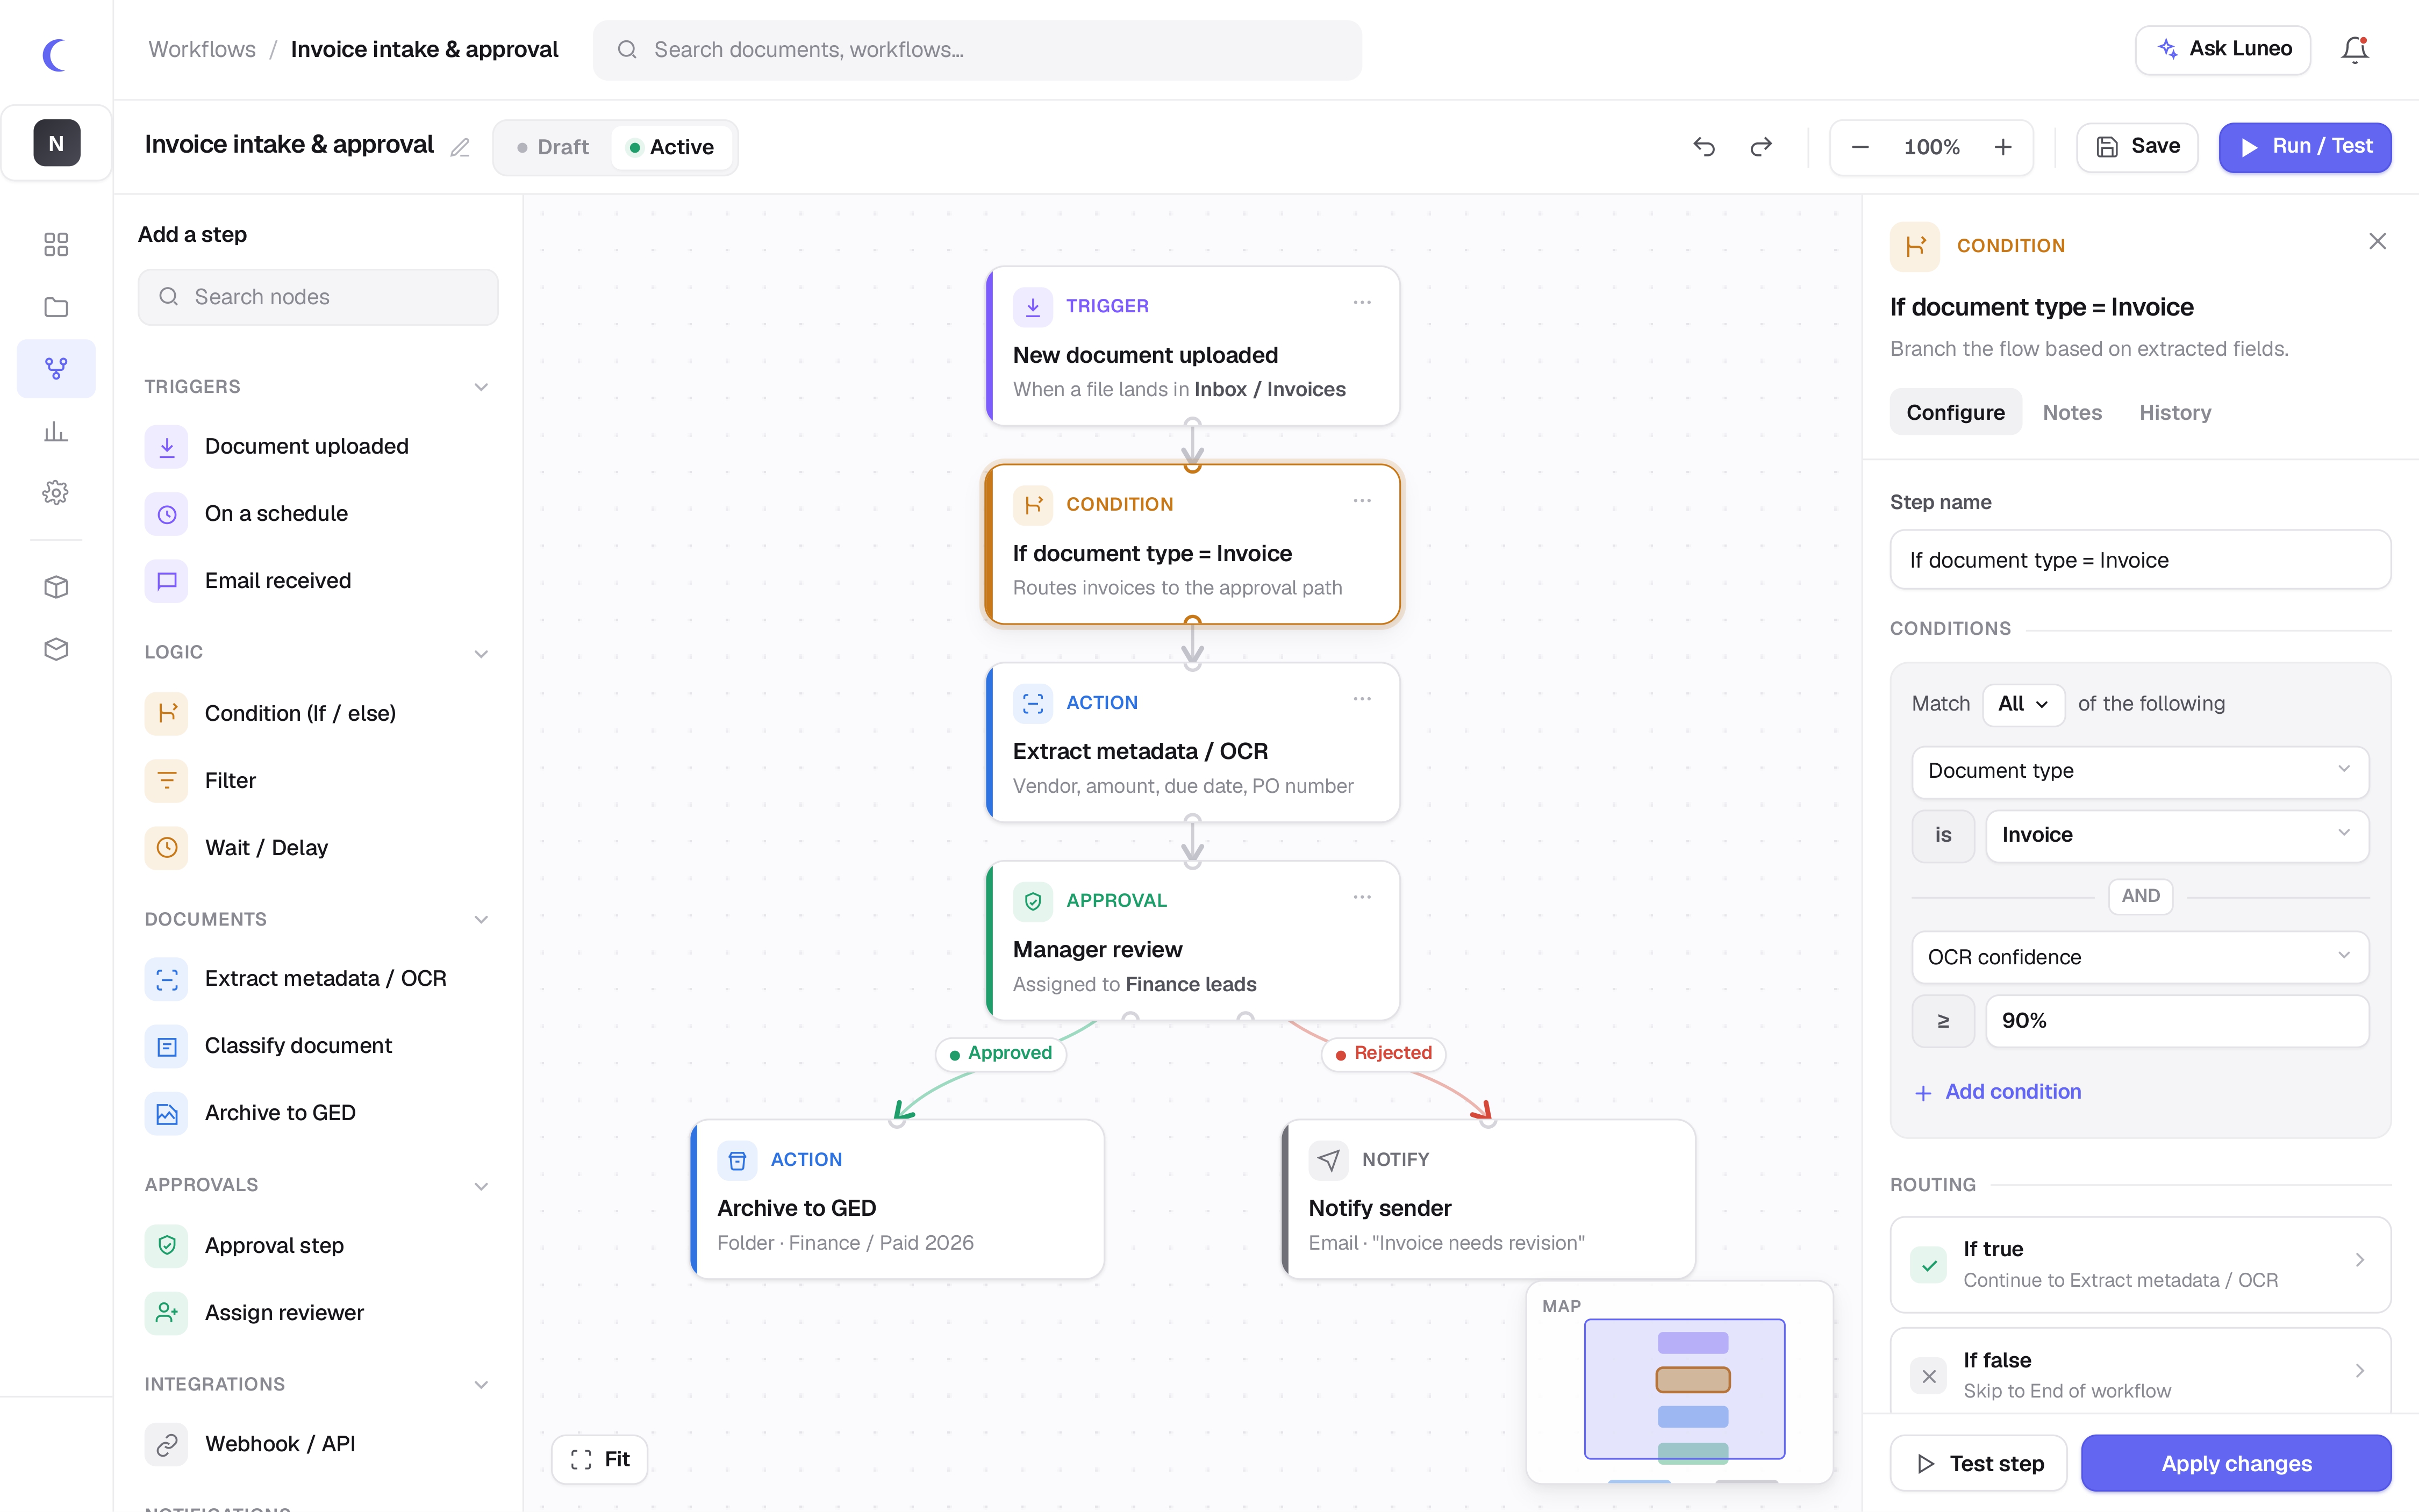The width and height of the screenshot is (2419, 1512).
Task: Select the Archive to GED canvas node
Action: (897, 1199)
